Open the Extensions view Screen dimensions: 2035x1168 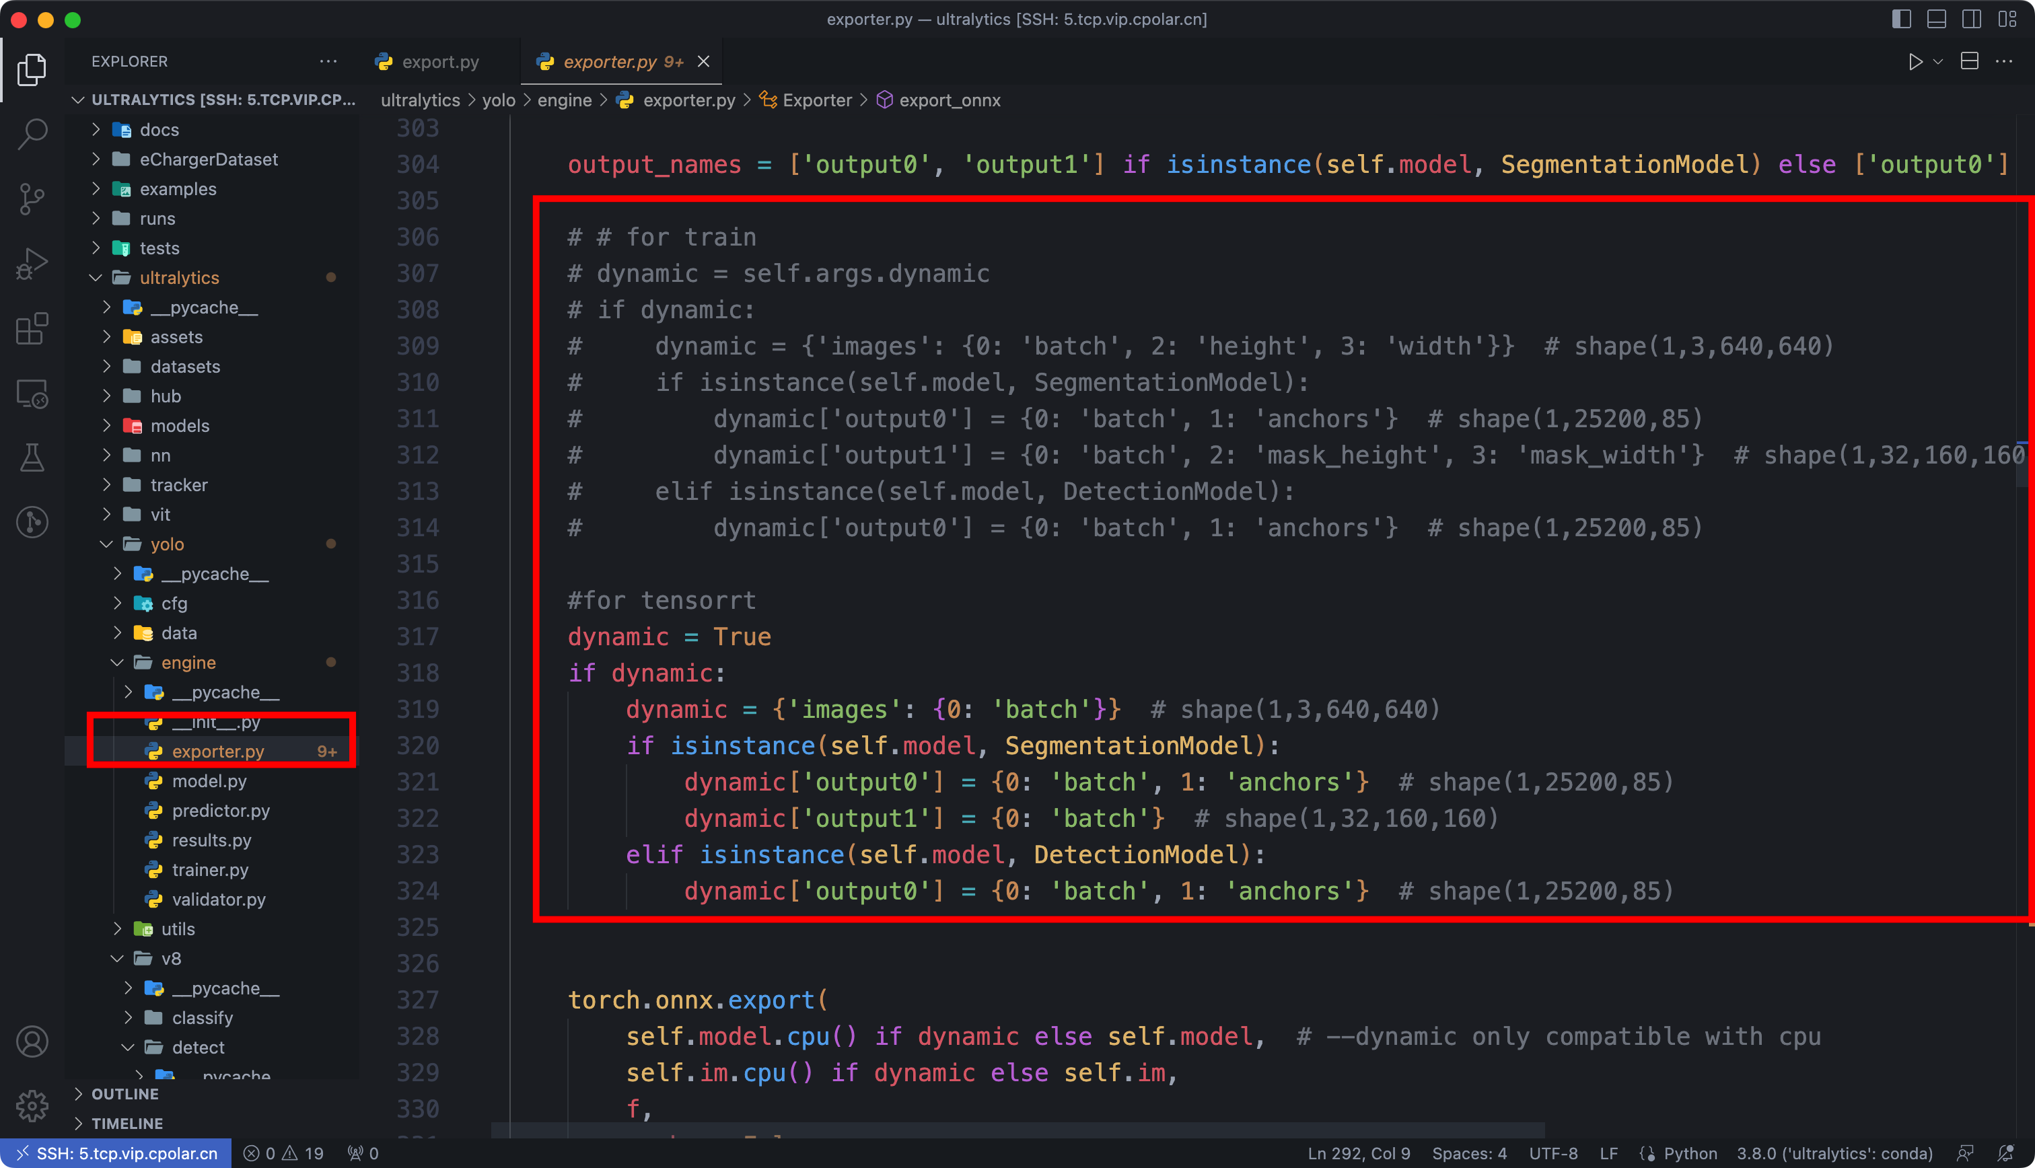pos(32,329)
